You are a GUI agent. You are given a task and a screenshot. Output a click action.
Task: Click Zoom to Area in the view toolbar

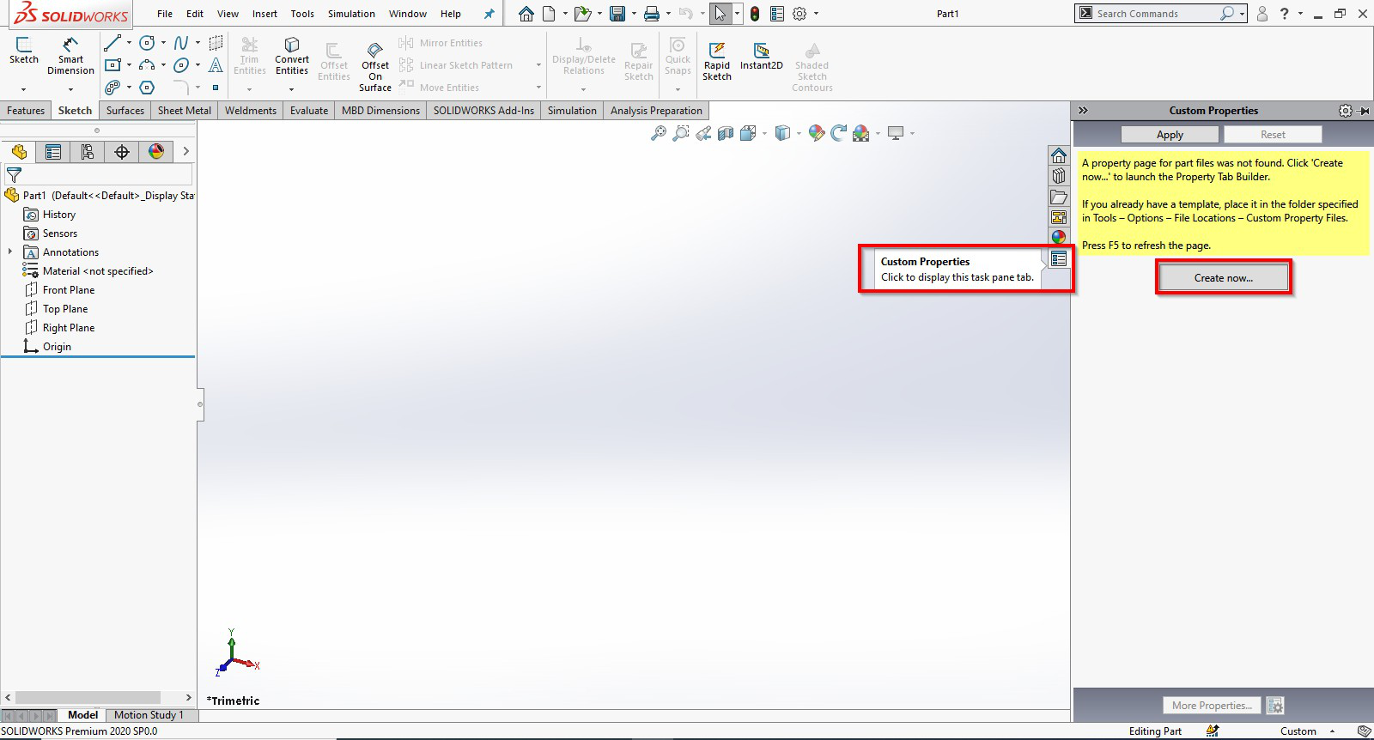tap(681, 133)
